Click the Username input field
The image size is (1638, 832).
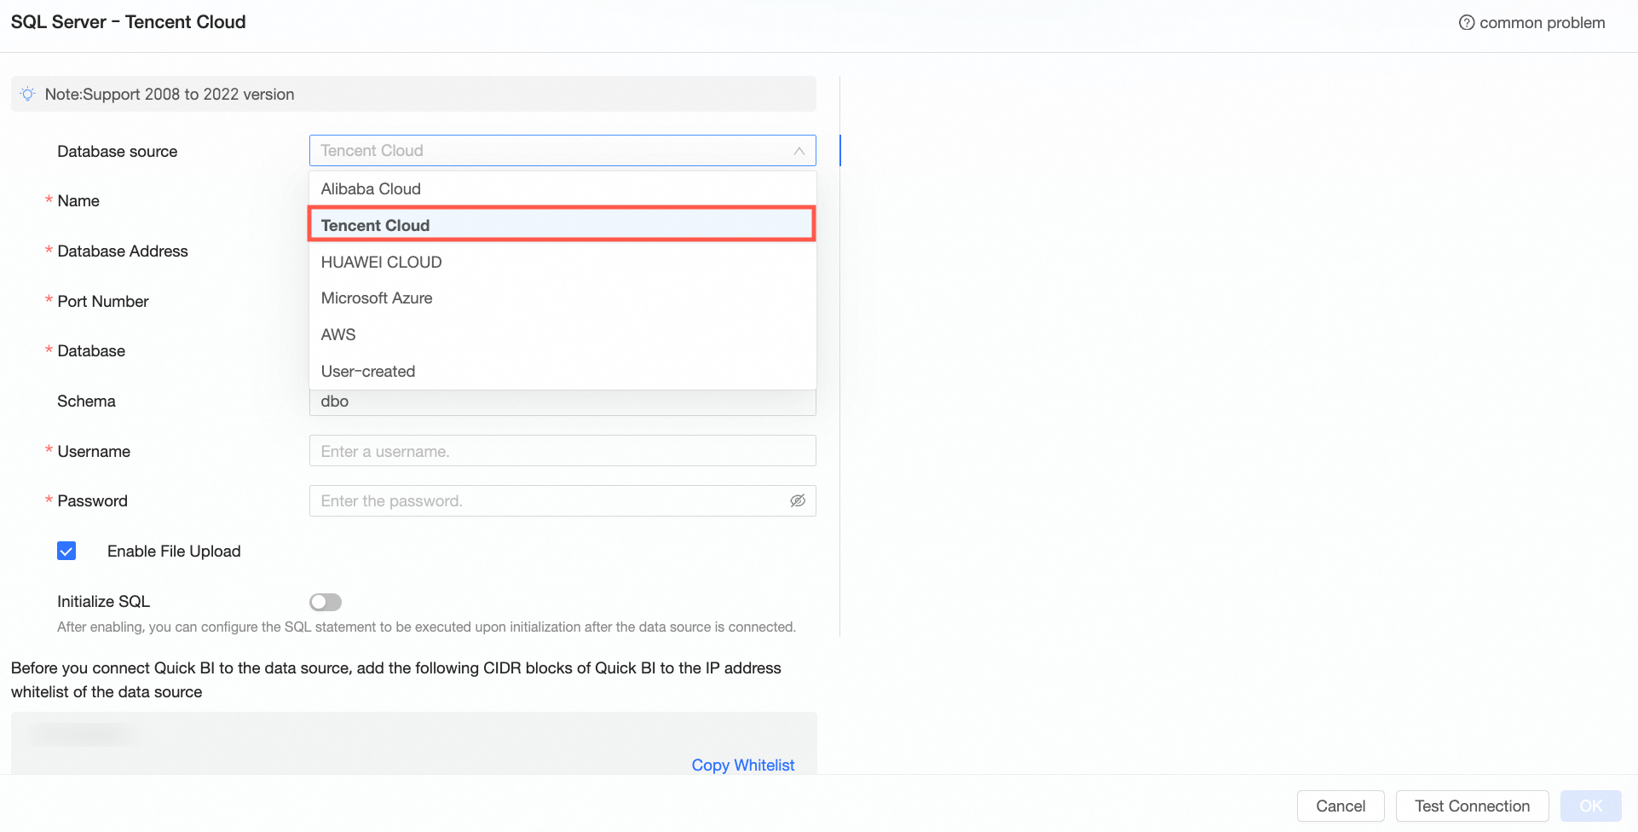[562, 451]
